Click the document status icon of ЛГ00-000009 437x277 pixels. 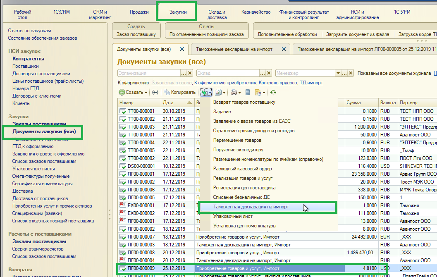point(123,269)
